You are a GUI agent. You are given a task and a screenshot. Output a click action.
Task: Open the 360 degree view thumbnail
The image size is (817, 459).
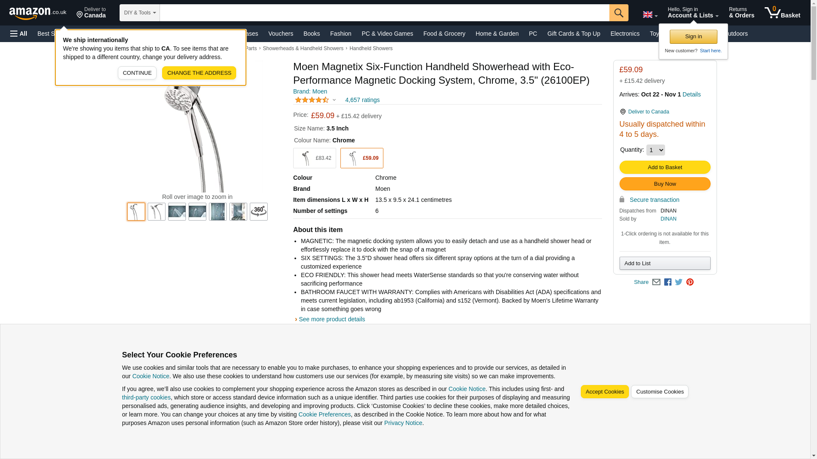258,212
